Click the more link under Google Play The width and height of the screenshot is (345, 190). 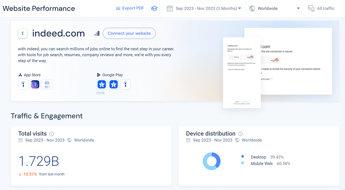(x=101, y=93)
